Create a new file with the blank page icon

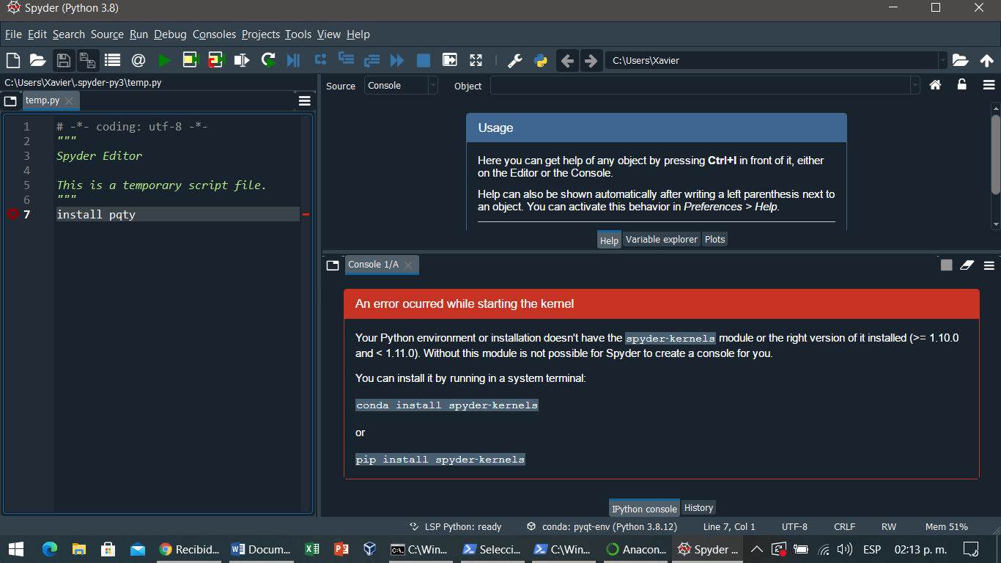point(12,60)
